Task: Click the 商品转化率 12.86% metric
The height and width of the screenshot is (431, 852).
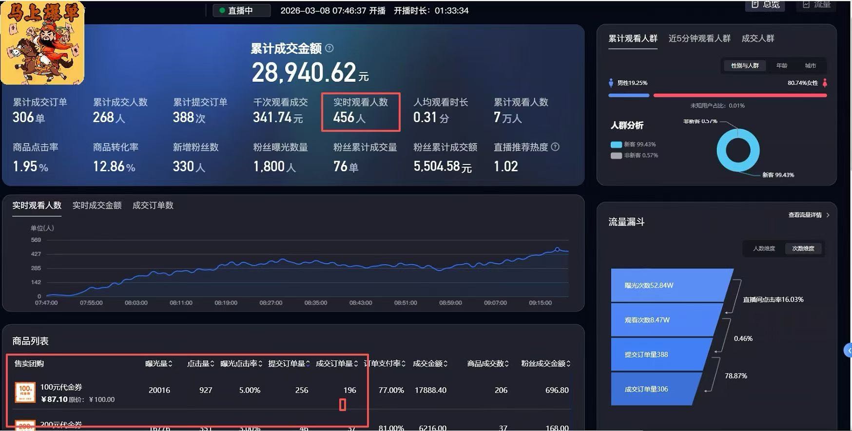Action: point(116,158)
